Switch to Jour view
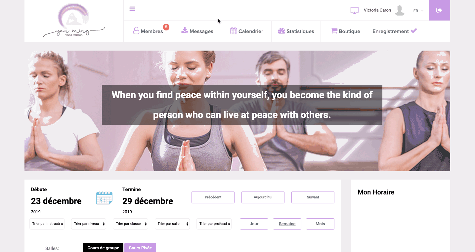Image resolution: width=475 pixels, height=252 pixels. 254,224
